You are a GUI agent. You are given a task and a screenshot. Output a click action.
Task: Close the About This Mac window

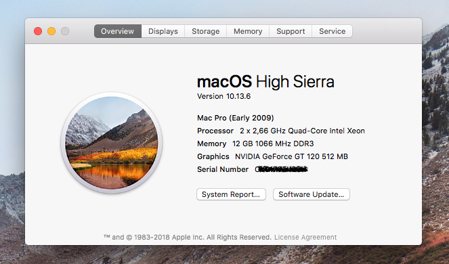(38, 31)
